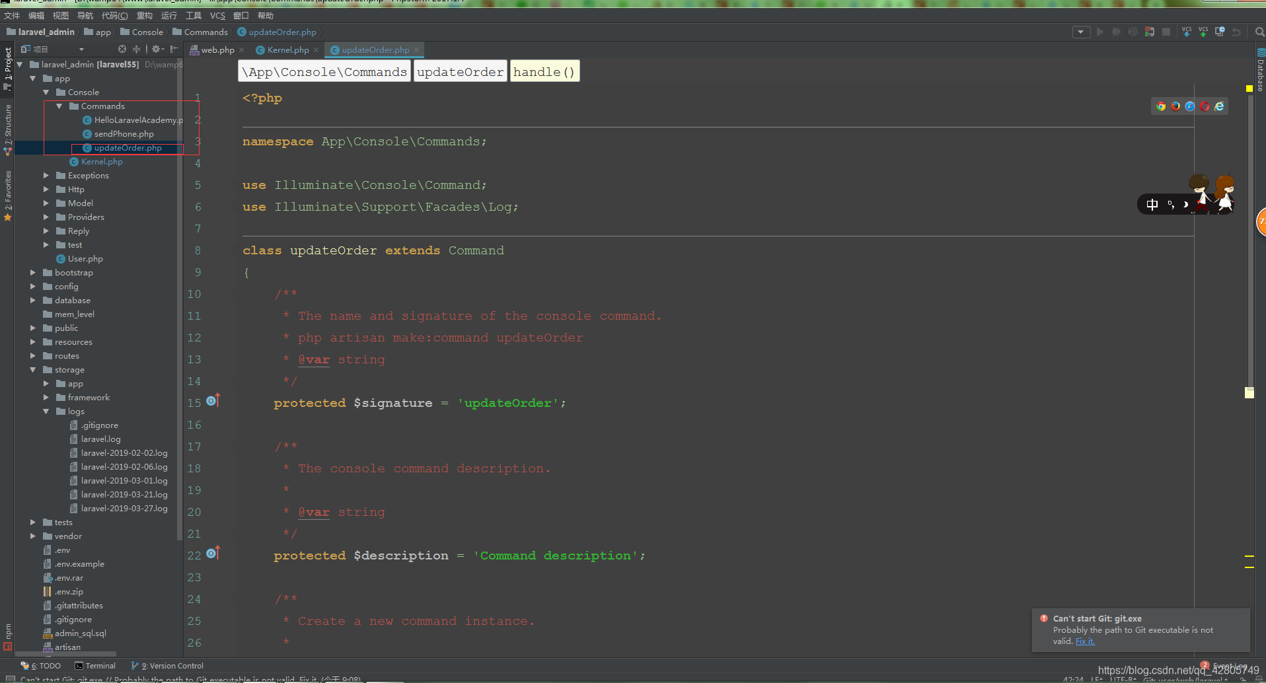Click updateOrder class breadcrumb
The width and height of the screenshot is (1266, 683).
pyautogui.click(x=461, y=71)
